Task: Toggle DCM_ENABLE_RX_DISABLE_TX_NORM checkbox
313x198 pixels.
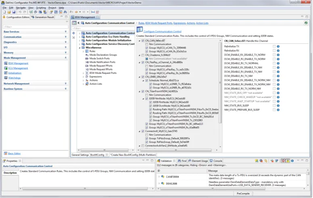Action: (274, 55)
